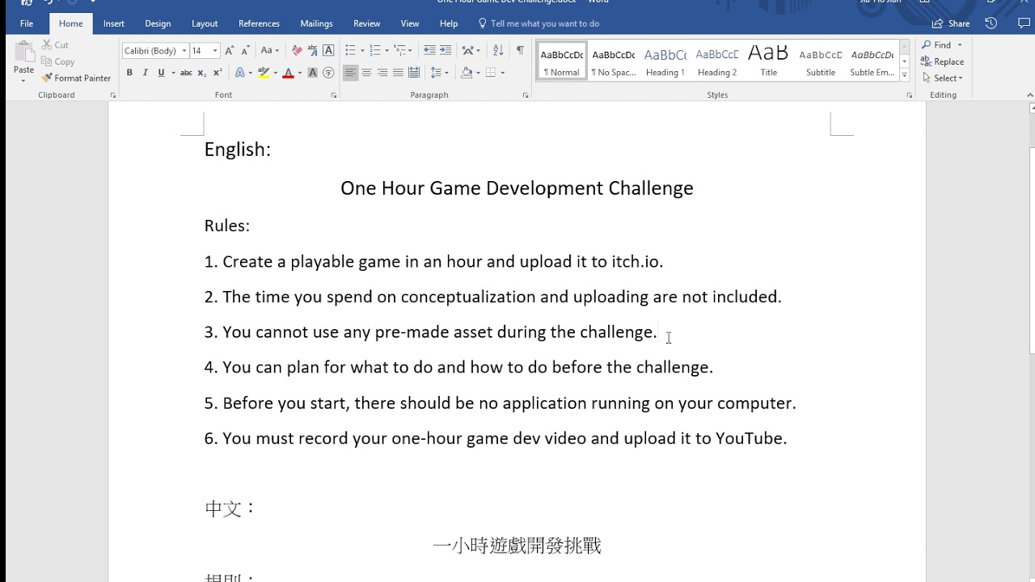This screenshot has height=582, width=1035.
Task: Expand the Bullets list dropdown
Action: point(362,50)
